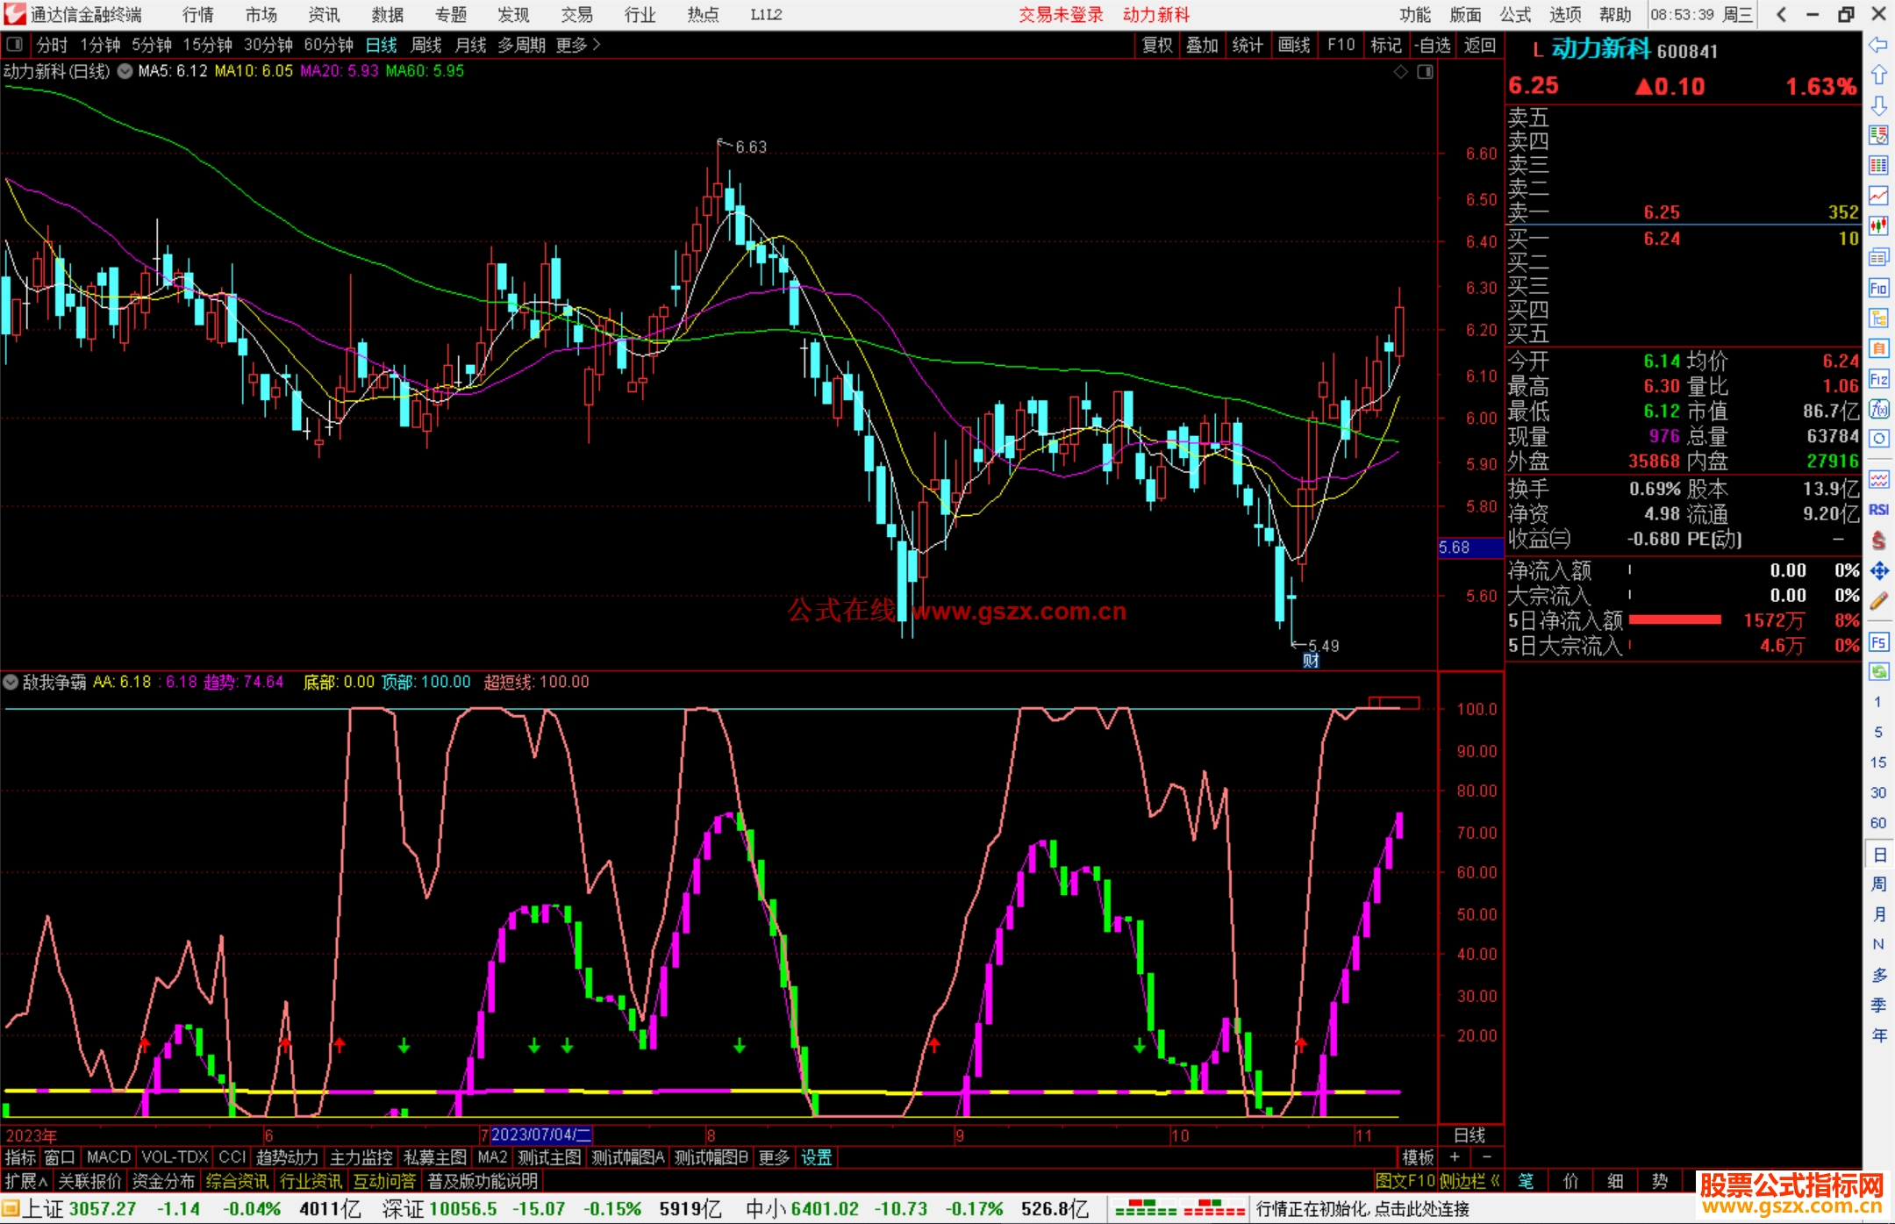Open the F10 info icon in right sidebar
1895x1224 pixels.
pos(1878,288)
